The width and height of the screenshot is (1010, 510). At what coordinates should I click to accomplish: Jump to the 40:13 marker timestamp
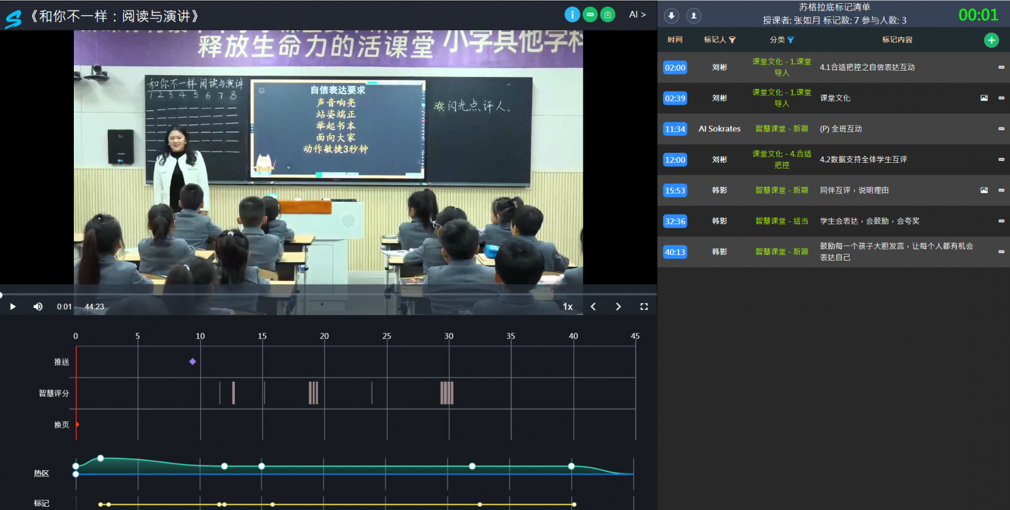[675, 252]
